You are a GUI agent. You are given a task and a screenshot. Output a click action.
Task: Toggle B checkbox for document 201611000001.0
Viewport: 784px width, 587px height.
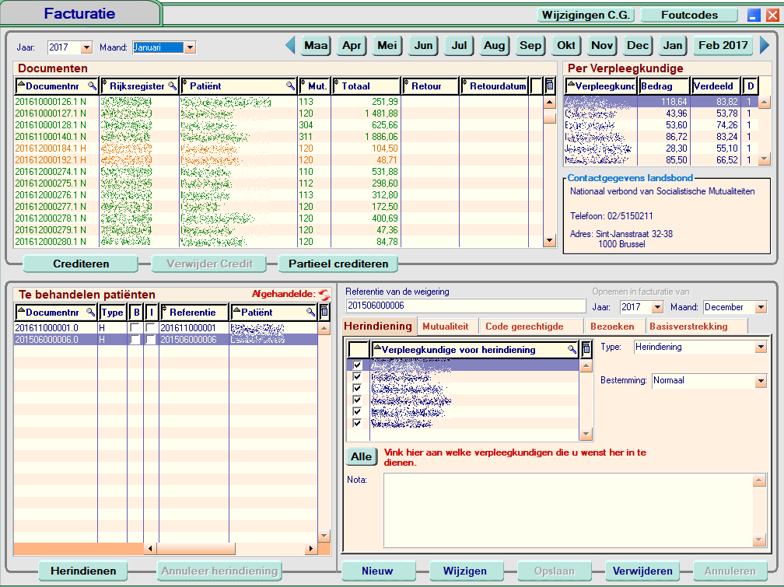tap(135, 328)
